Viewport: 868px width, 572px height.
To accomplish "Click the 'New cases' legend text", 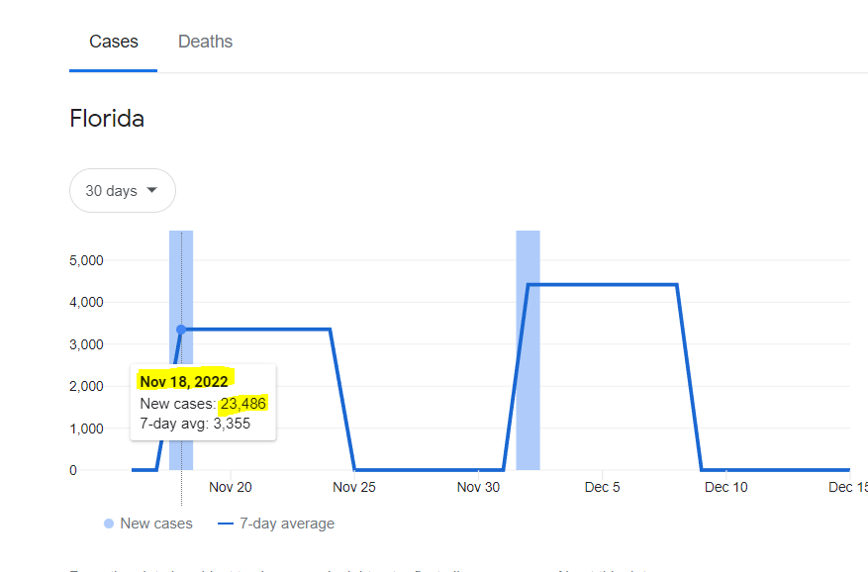I will point(156,524).
